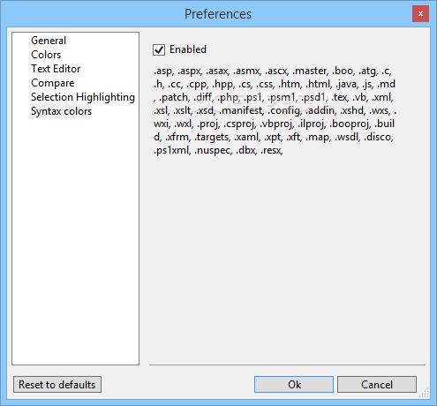Select Selection Highlighting category
437x406 pixels.
83,97
